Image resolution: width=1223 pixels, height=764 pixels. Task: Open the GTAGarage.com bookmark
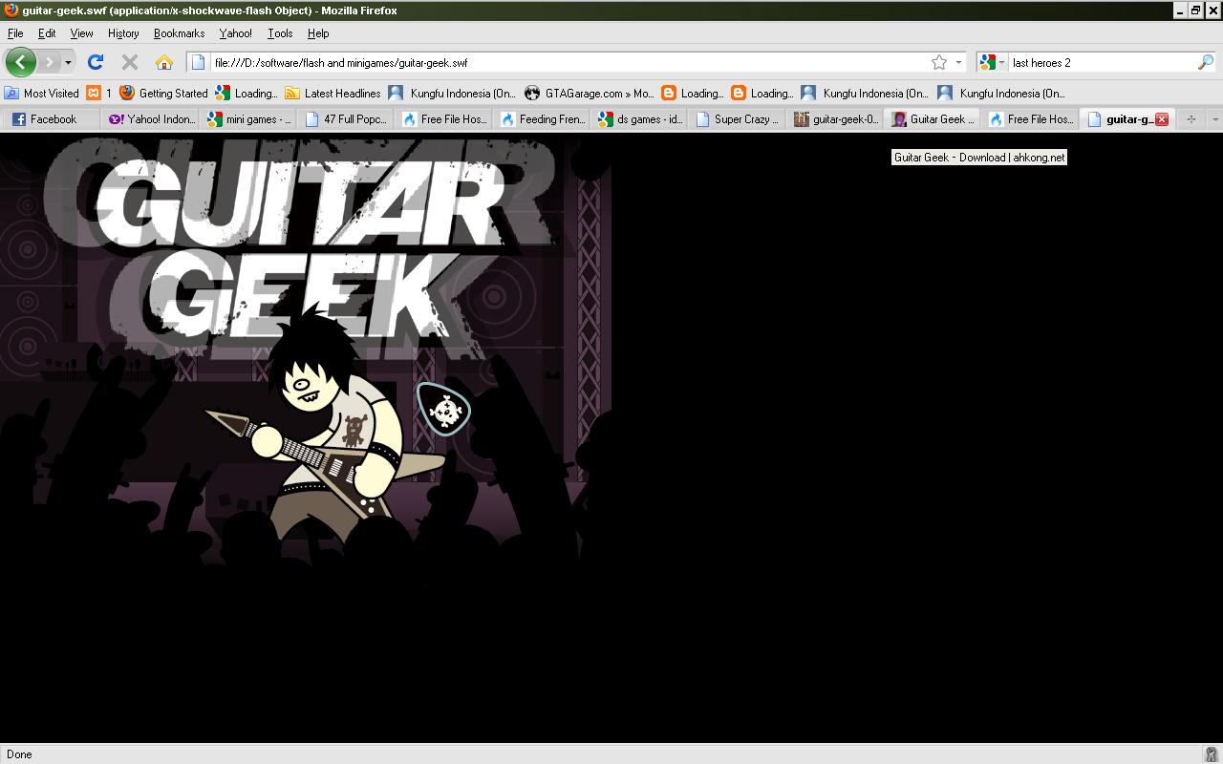click(590, 93)
